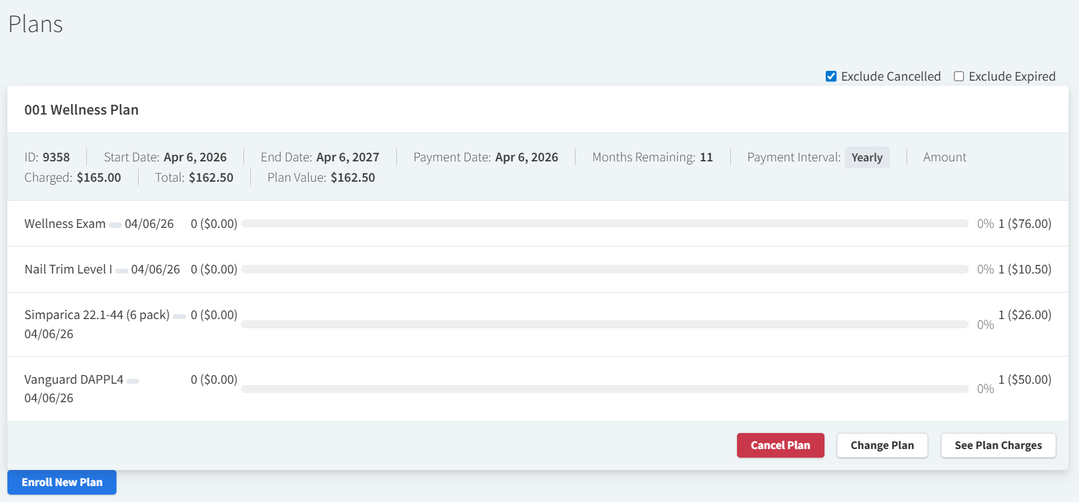The width and height of the screenshot is (1079, 502).
Task: Select the Wellness Exam item name
Action: (x=65, y=224)
